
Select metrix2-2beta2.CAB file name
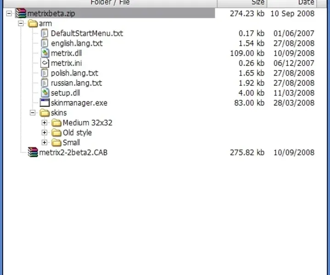(x=73, y=153)
